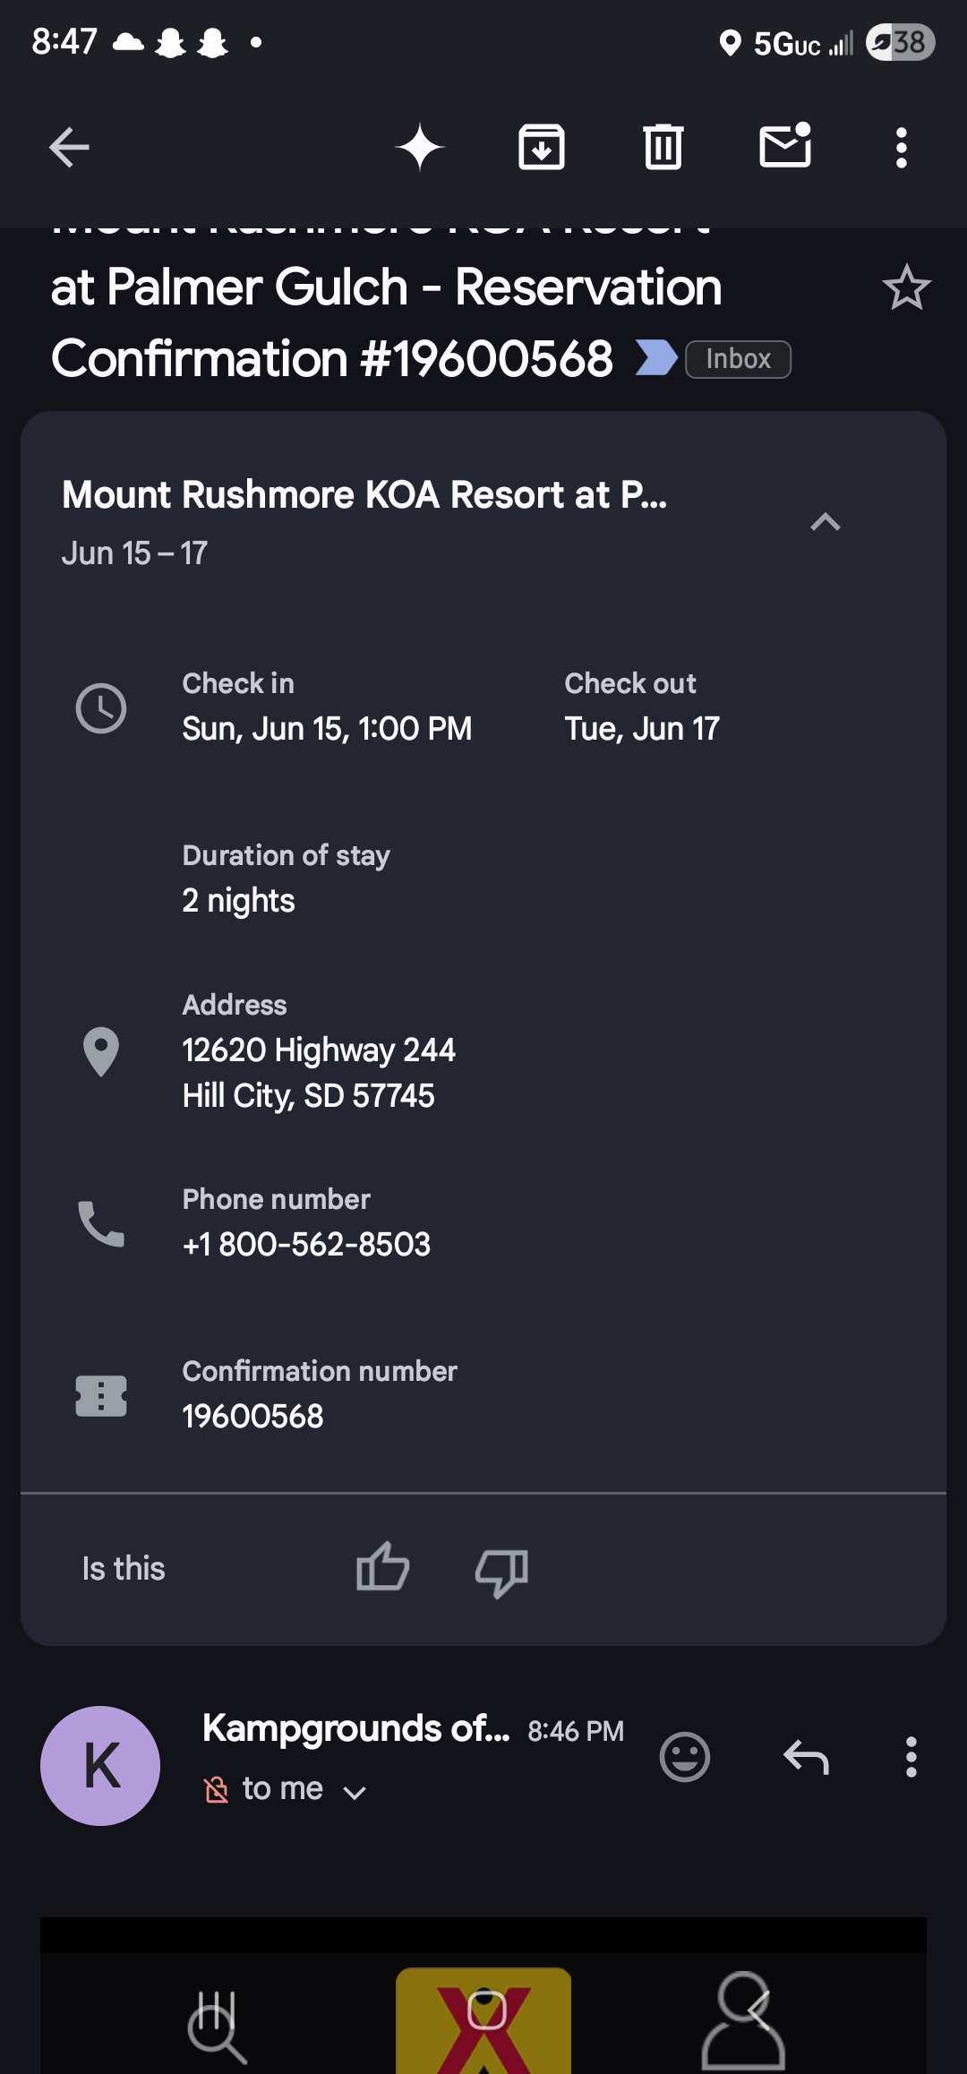The image size is (967, 2074).
Task: Open the Kampgrounds sender avatar K
Action: pos(100,1765)
